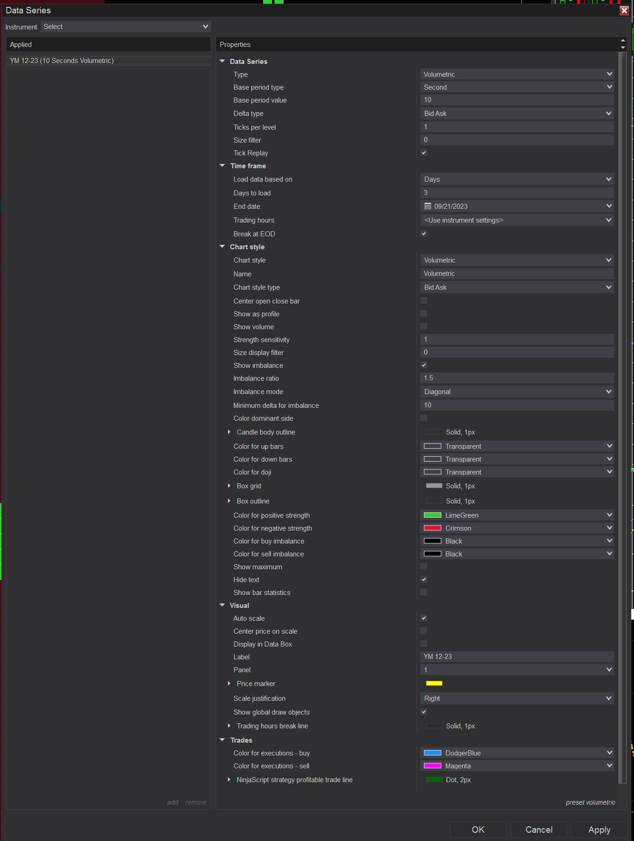Open Scale justification dropdown
The height and width of the screenshot is (841, 634).
517,698
